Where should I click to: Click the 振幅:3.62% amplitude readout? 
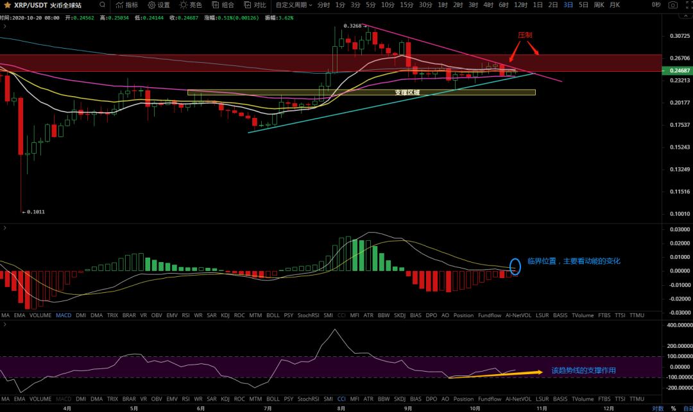[279, 18]
